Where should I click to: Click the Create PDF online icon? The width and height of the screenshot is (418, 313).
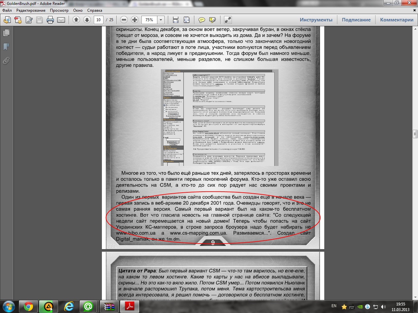click(x=18, y=20)
